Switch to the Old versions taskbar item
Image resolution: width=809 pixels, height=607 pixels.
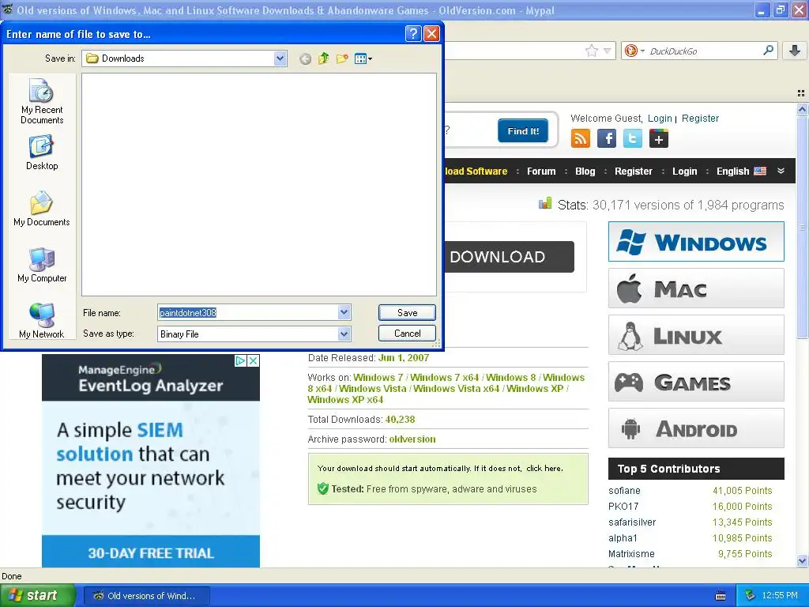tap(146, 596)
